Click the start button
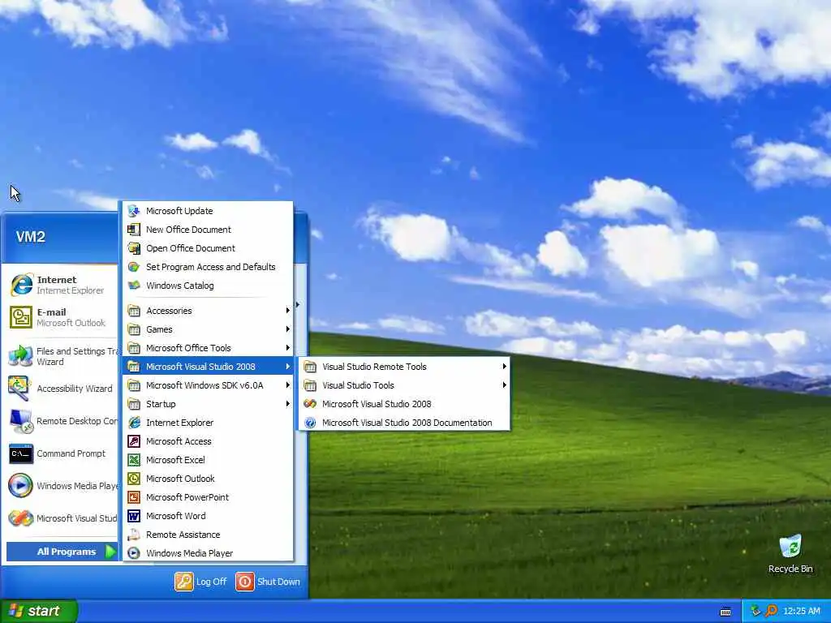 [38, 611]
